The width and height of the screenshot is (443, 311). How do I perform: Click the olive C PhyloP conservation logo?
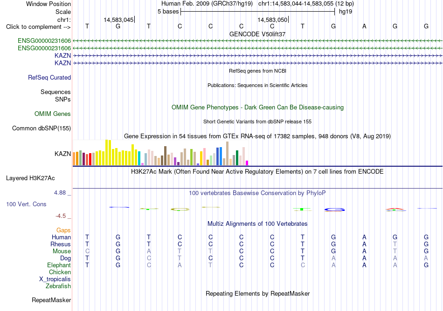click(x=180, y=209)
